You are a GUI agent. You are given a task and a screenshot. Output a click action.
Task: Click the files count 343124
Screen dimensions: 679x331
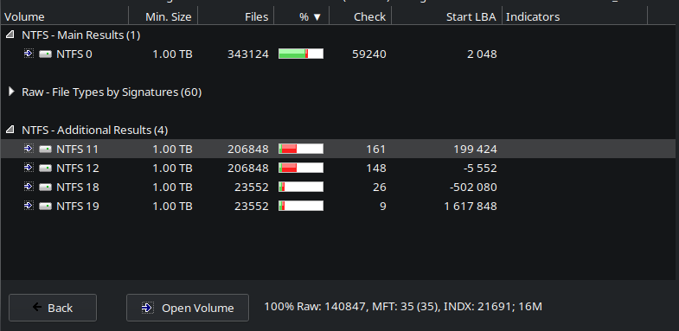tap(248, 54)
